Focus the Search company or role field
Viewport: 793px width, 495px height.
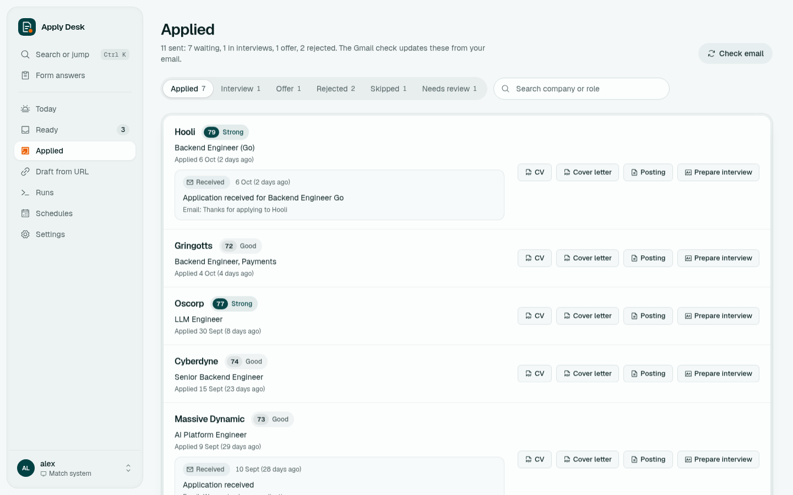[582, 89]
